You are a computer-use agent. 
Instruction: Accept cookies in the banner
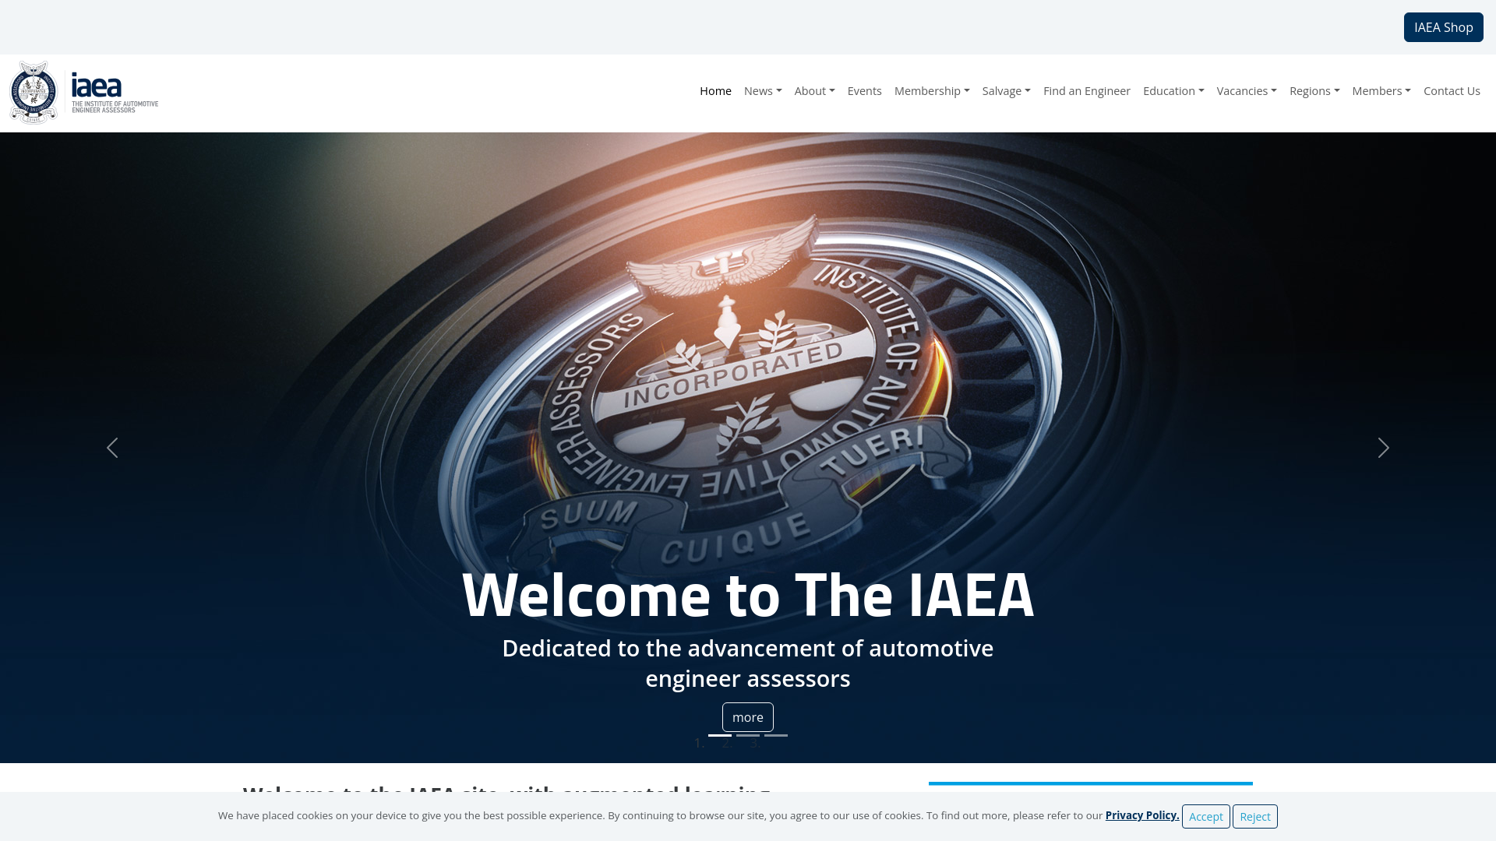point(1205,816)
